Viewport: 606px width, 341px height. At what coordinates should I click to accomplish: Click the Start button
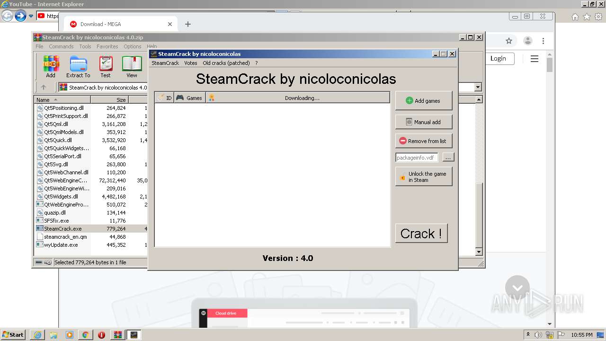[x=13, y=335]
